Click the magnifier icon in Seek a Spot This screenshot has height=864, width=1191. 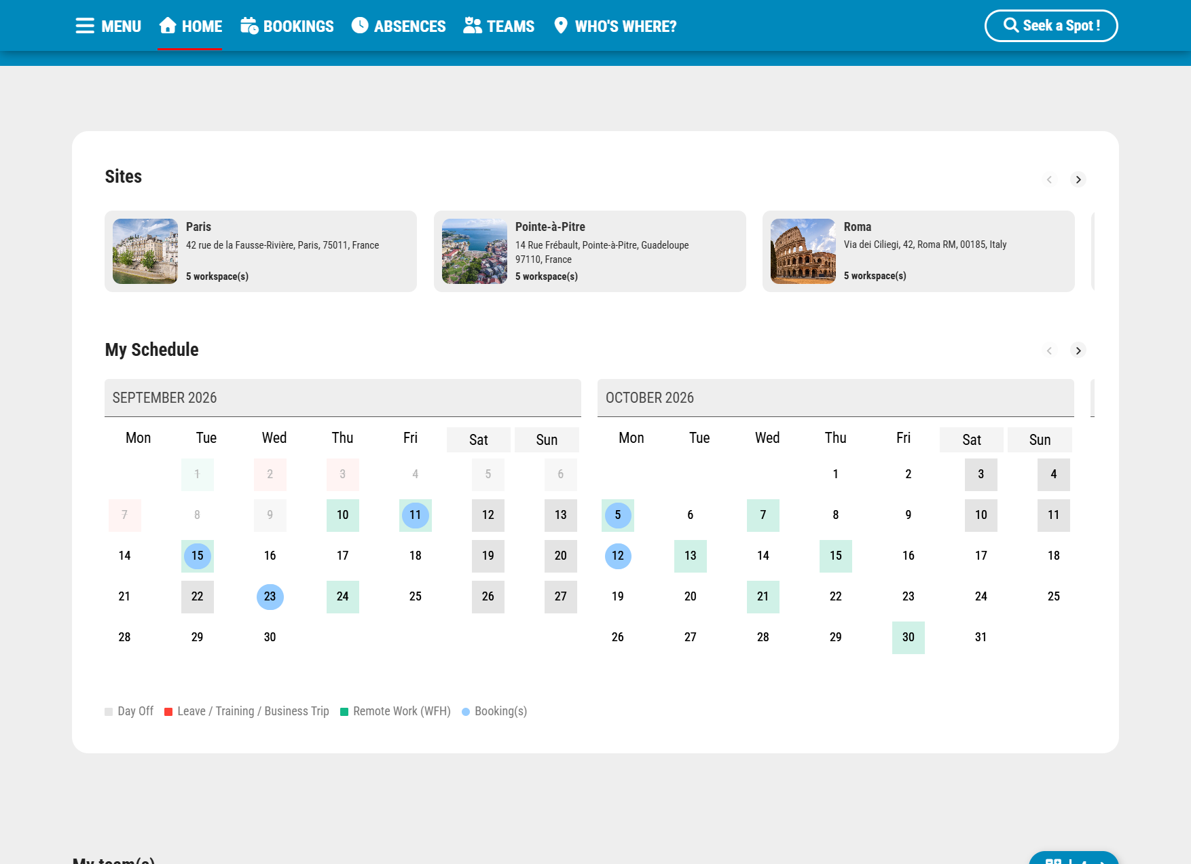point(1011,25)
